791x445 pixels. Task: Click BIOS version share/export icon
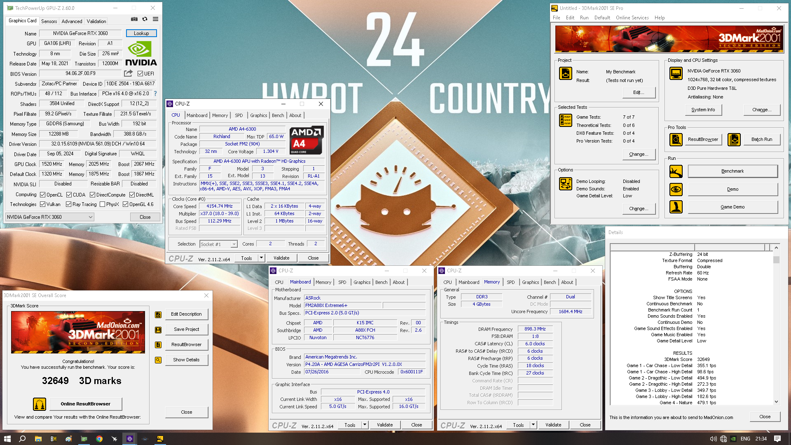click(x=129, y=73)
